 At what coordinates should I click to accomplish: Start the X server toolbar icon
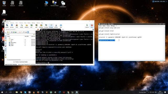(x=87, y=26)
